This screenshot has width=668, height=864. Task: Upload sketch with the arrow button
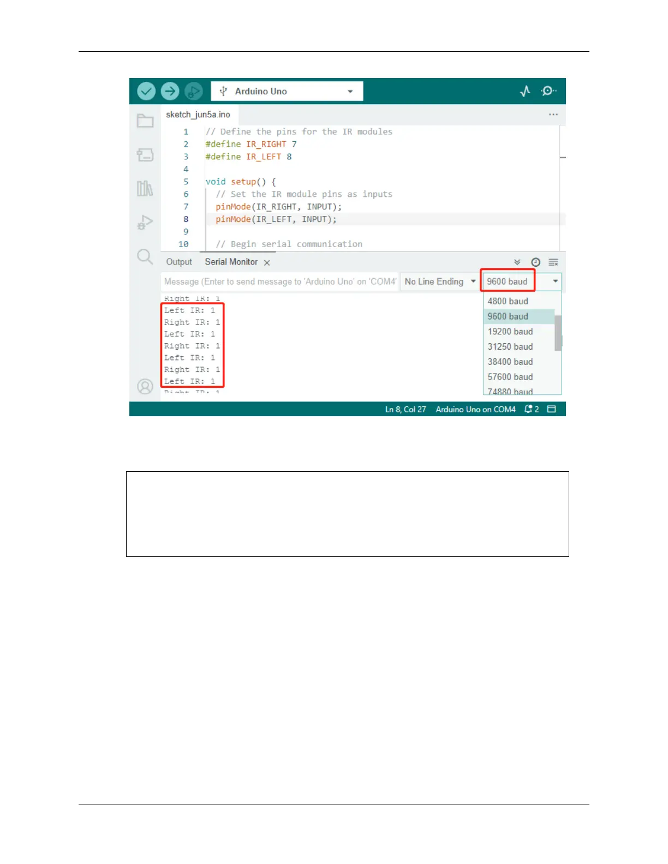point(170,91)
